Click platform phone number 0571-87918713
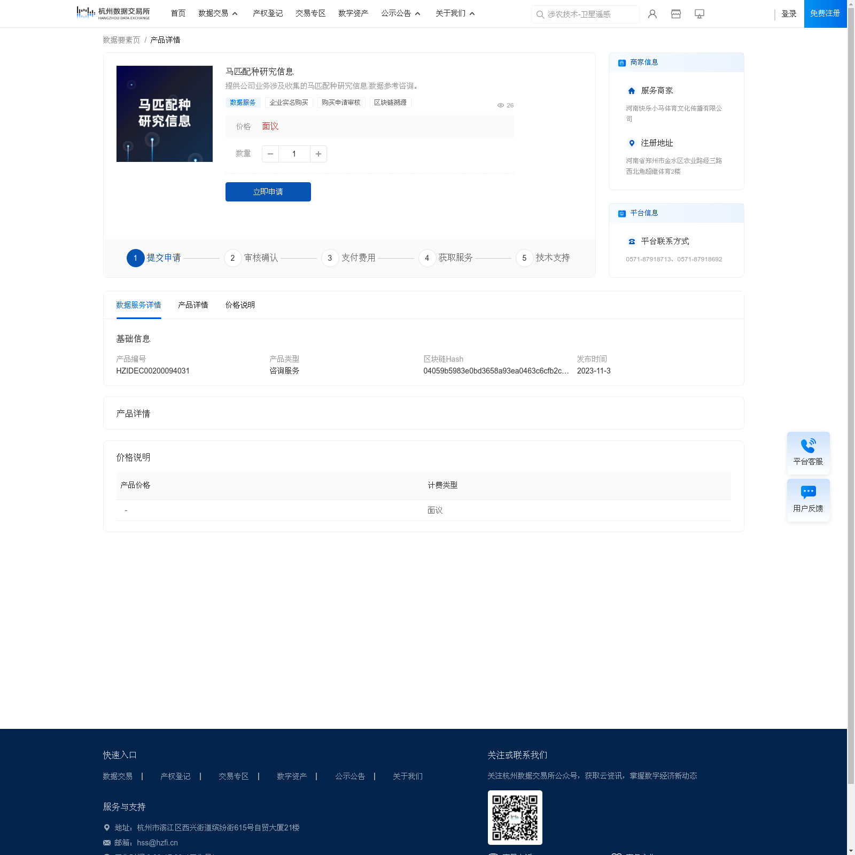855x855 pixels. click(x=649, y=259)
